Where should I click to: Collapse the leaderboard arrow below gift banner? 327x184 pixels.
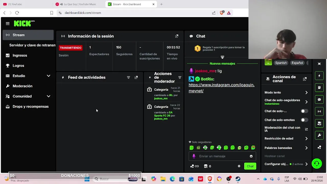point(222,57)
